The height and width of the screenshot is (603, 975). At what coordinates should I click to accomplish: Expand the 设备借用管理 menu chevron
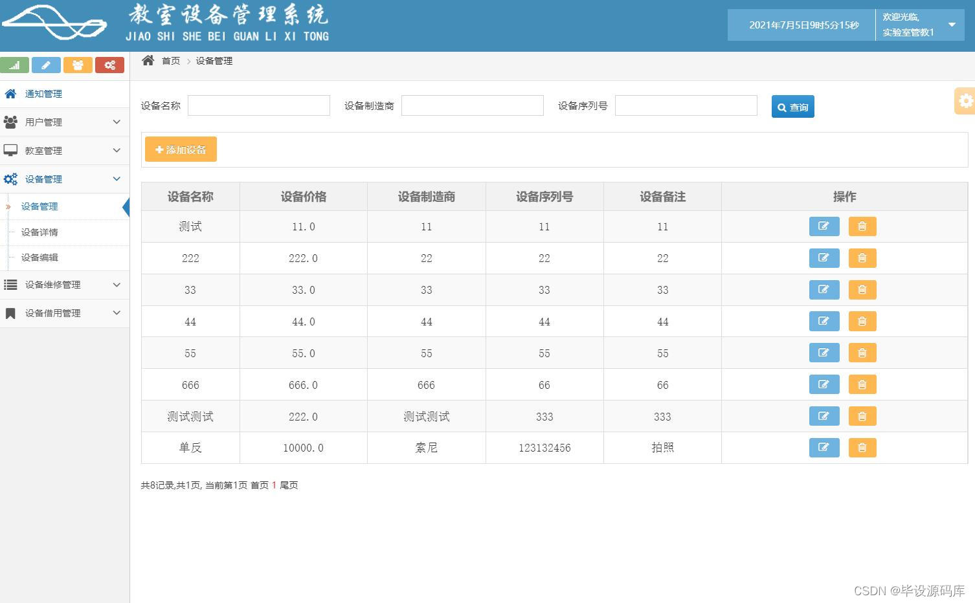click(x=117, y=313)
